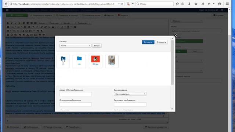Open the Расширения menu
Image resolution: width=235 pixels, height=132 pixels.
88,10
